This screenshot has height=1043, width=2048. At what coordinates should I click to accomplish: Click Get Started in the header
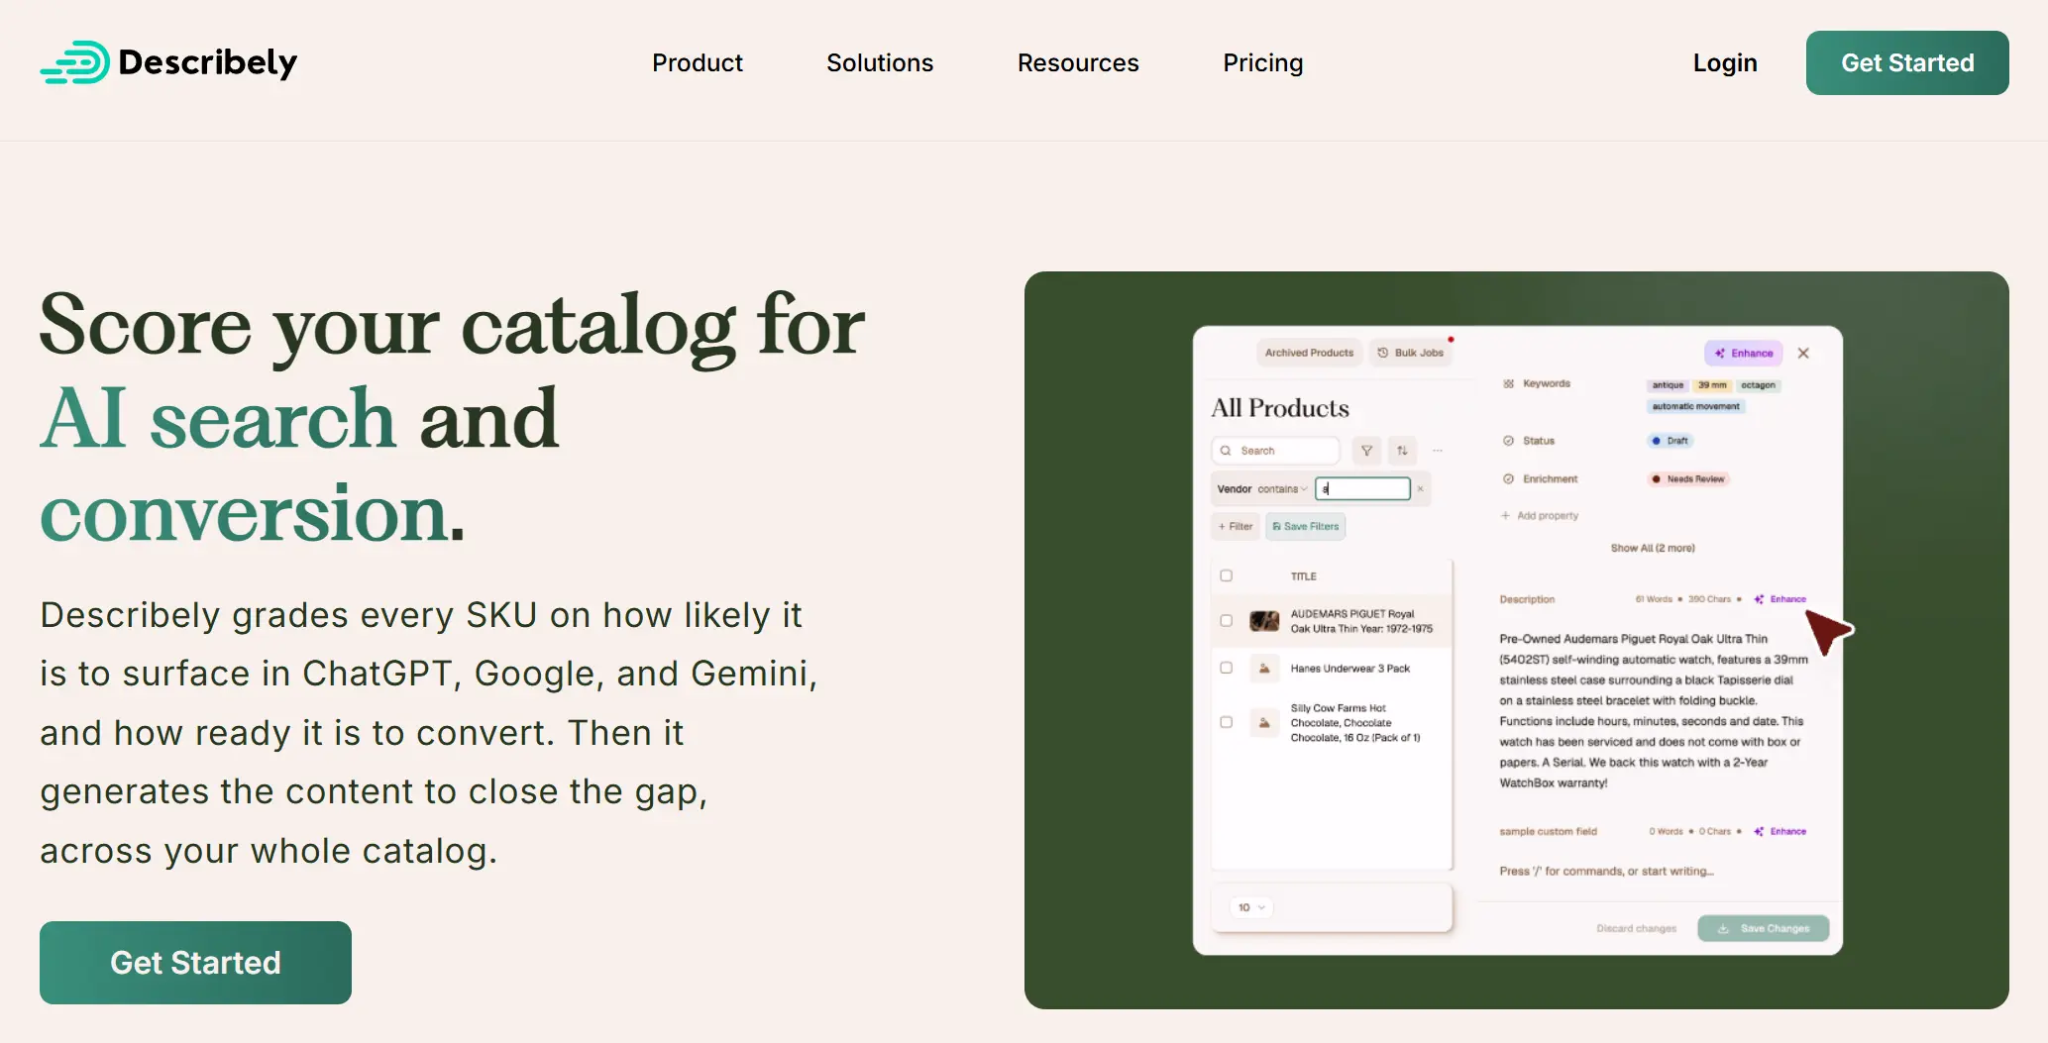(x=1907, y=62)
